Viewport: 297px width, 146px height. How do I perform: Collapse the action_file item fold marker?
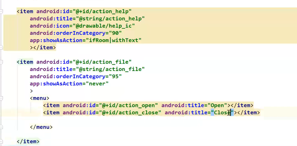pos(1,62)
